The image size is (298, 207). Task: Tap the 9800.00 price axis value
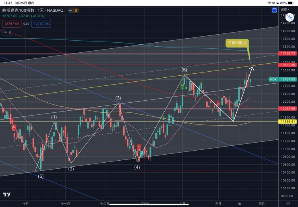(x=288, y=196)
